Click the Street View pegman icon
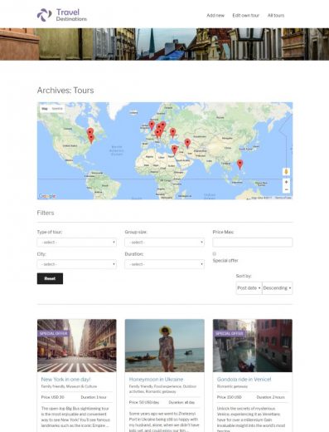This screenshot has width=329, height=432. [286, 172]
